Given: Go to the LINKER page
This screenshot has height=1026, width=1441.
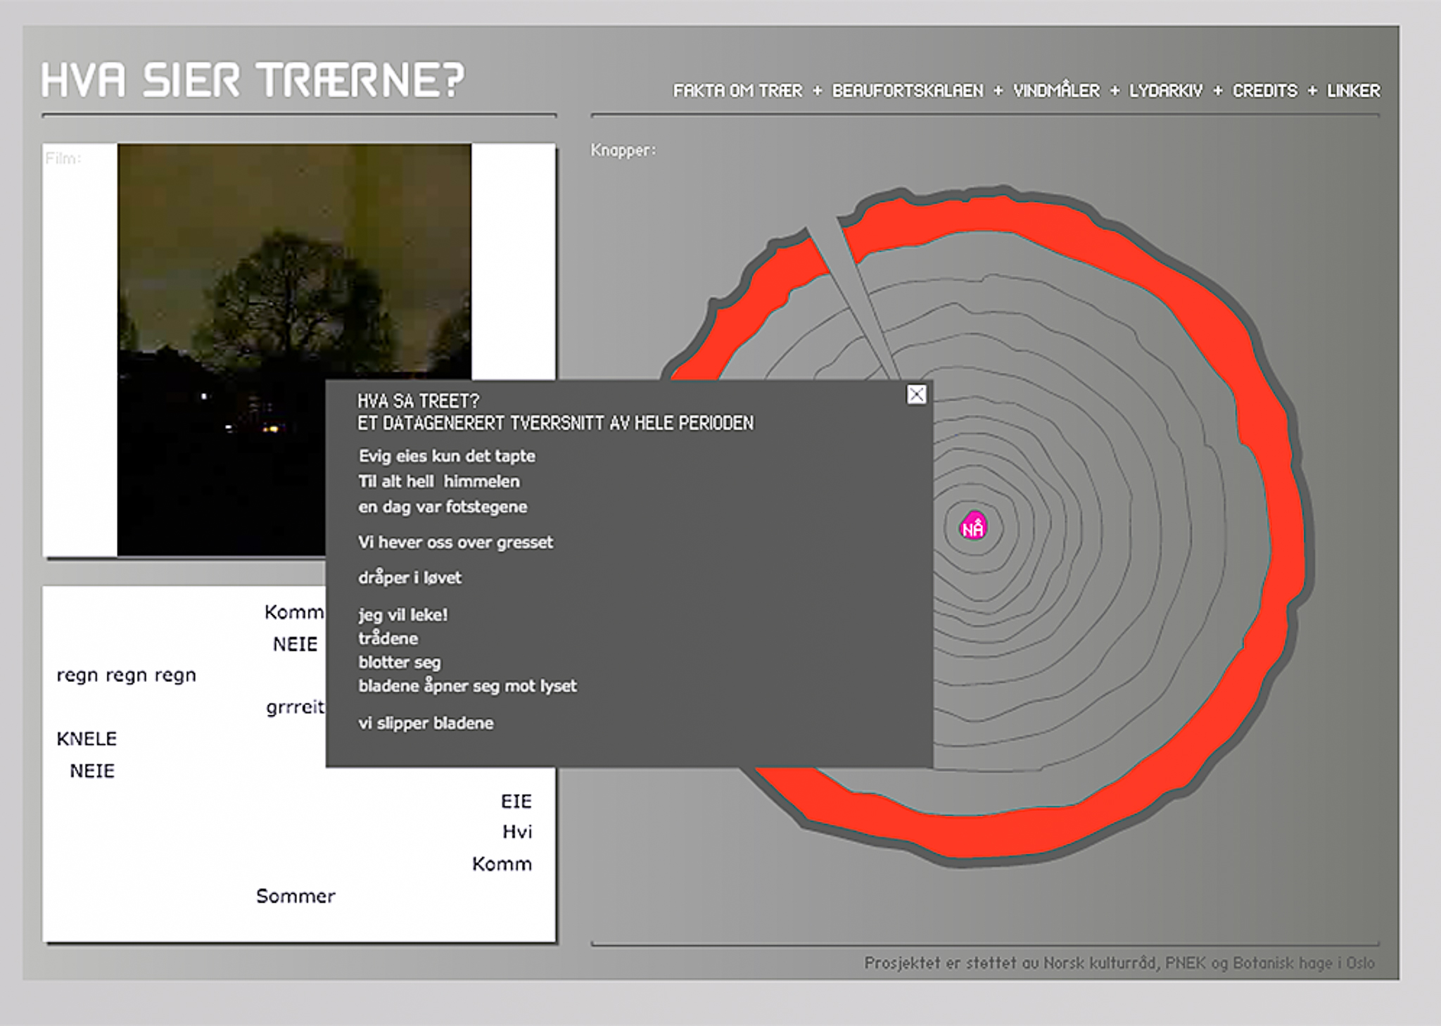Looking at the screenshot, I should coord(1353,91).
